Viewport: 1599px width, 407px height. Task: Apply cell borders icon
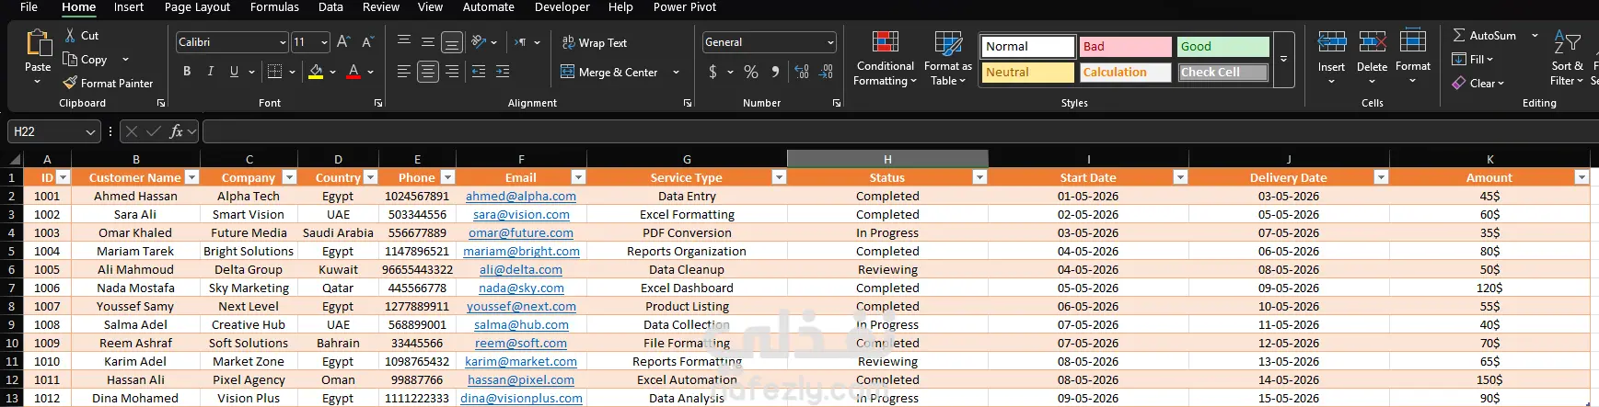[274, 71]
